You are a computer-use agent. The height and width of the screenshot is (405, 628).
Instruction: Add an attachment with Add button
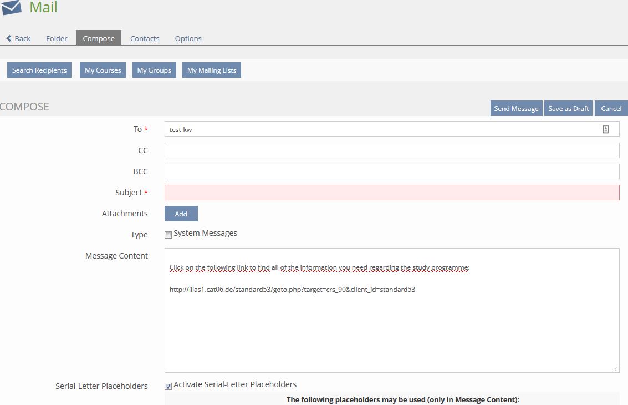point(181,214)
